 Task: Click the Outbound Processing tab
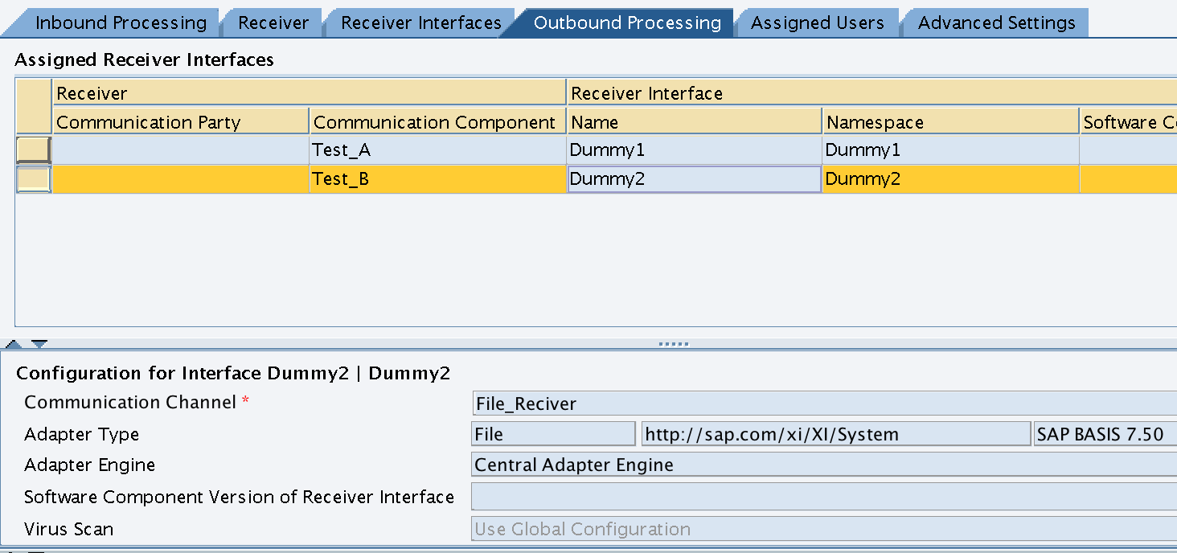(627, 23)
